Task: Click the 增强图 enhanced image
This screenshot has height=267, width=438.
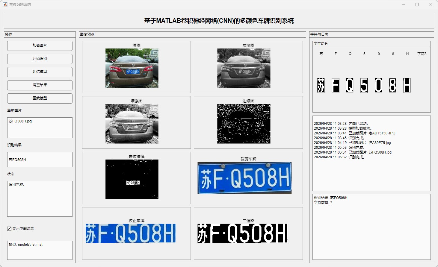Action: pyautogui.click(x=132, y=124)
